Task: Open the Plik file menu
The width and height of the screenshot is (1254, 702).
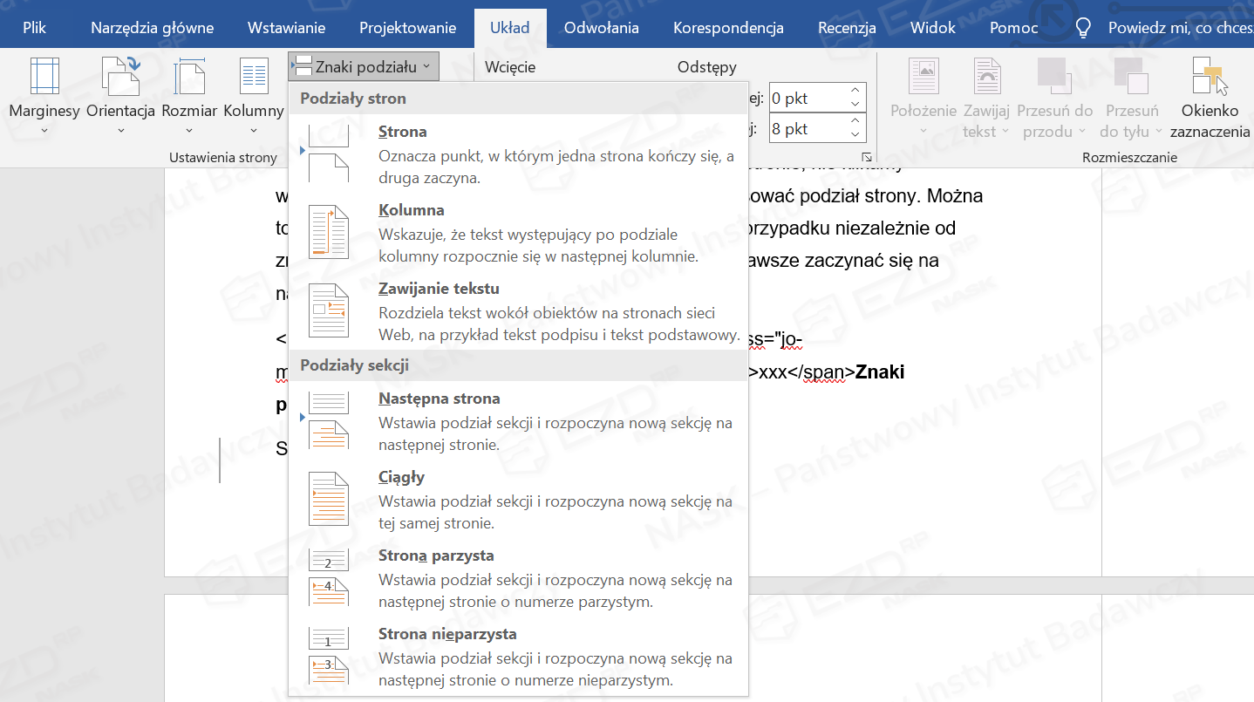Action: tap(35, 28)
